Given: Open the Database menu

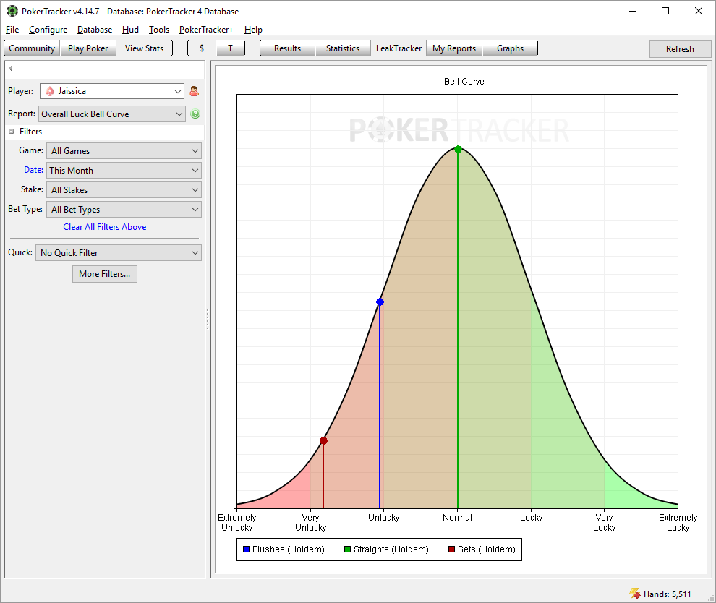Looking at the screenshot, I should coord(95,30).
